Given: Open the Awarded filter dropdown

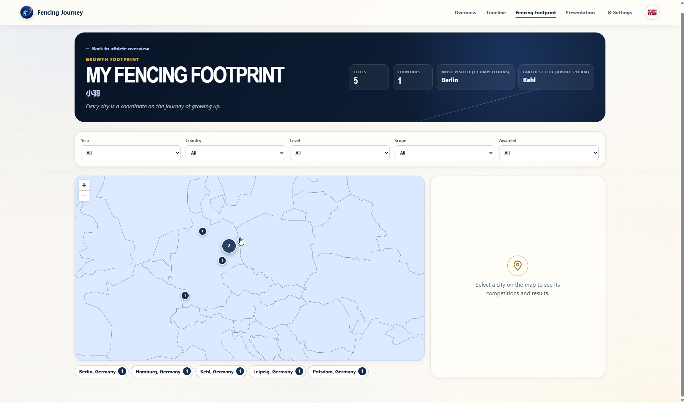Looking at the screenshot, I should click(x=549, y=153).
